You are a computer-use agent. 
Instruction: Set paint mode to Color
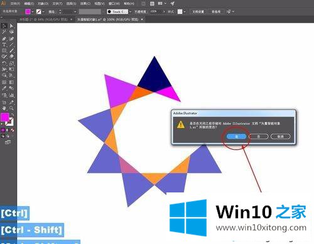pos(3,130)
